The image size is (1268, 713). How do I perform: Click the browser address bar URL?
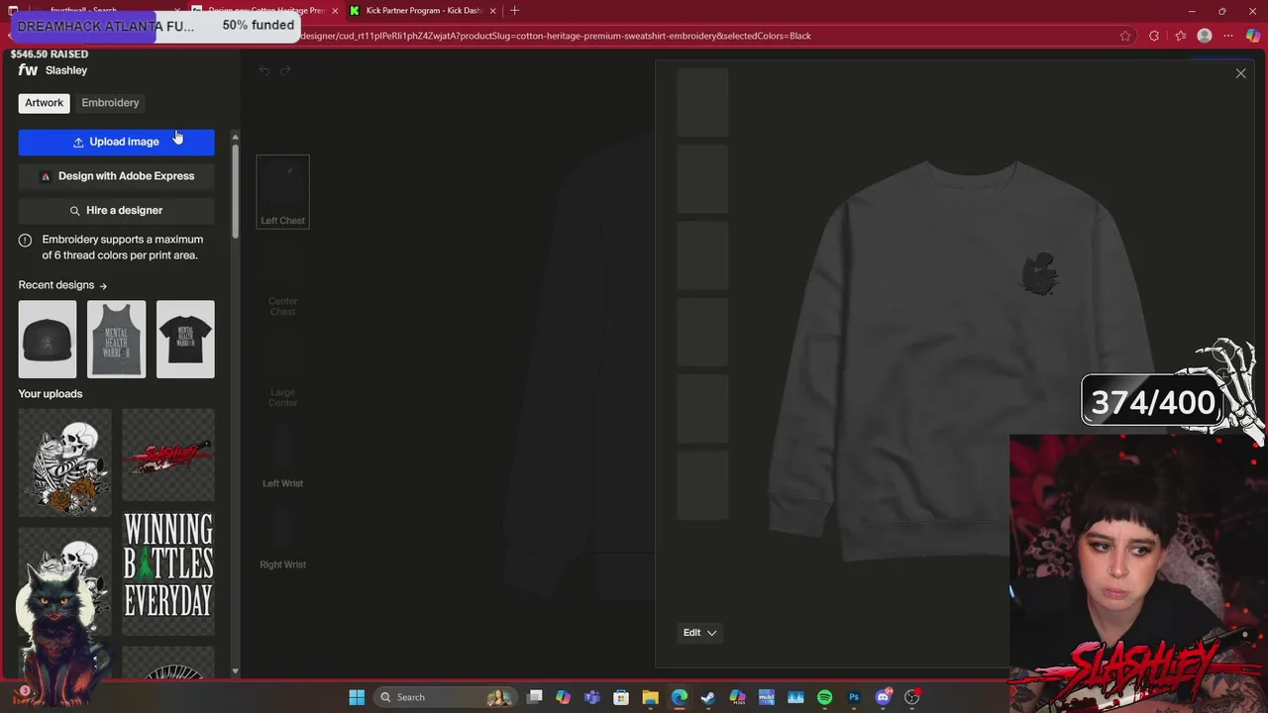(555, 36)
